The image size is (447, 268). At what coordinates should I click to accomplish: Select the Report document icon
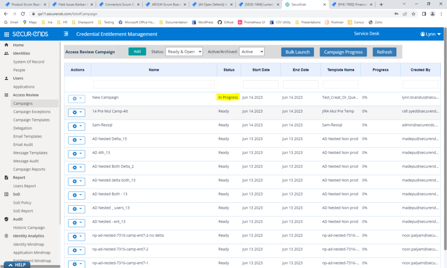click(6, 178)
